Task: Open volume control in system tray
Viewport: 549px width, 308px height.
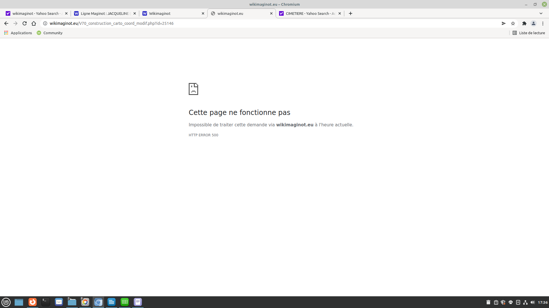Action: pos(532,302)
